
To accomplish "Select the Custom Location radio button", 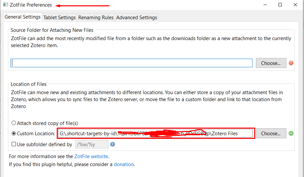I will click(14, 134).
